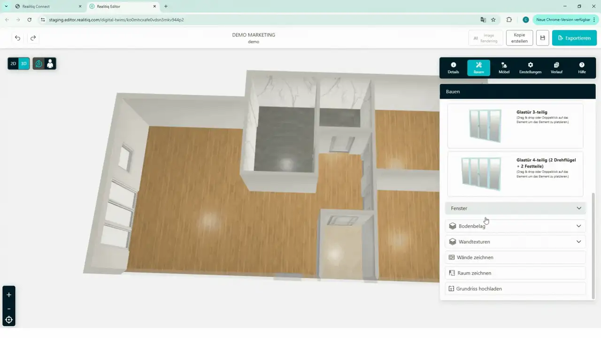Expand the Fenster section
The image size is (601, 338).
(516, 208)
